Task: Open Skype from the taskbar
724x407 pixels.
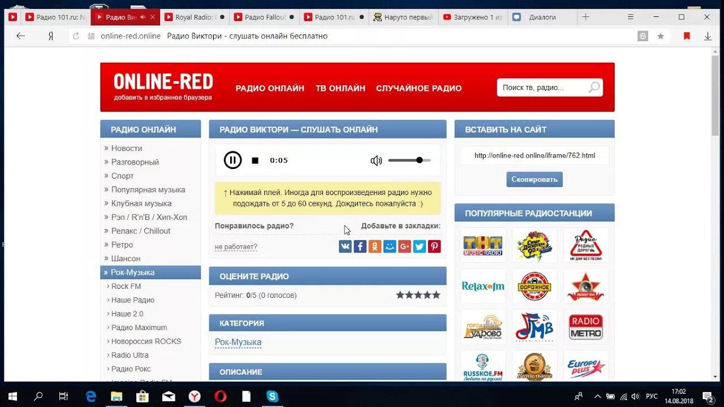Action: pos(273,396)
